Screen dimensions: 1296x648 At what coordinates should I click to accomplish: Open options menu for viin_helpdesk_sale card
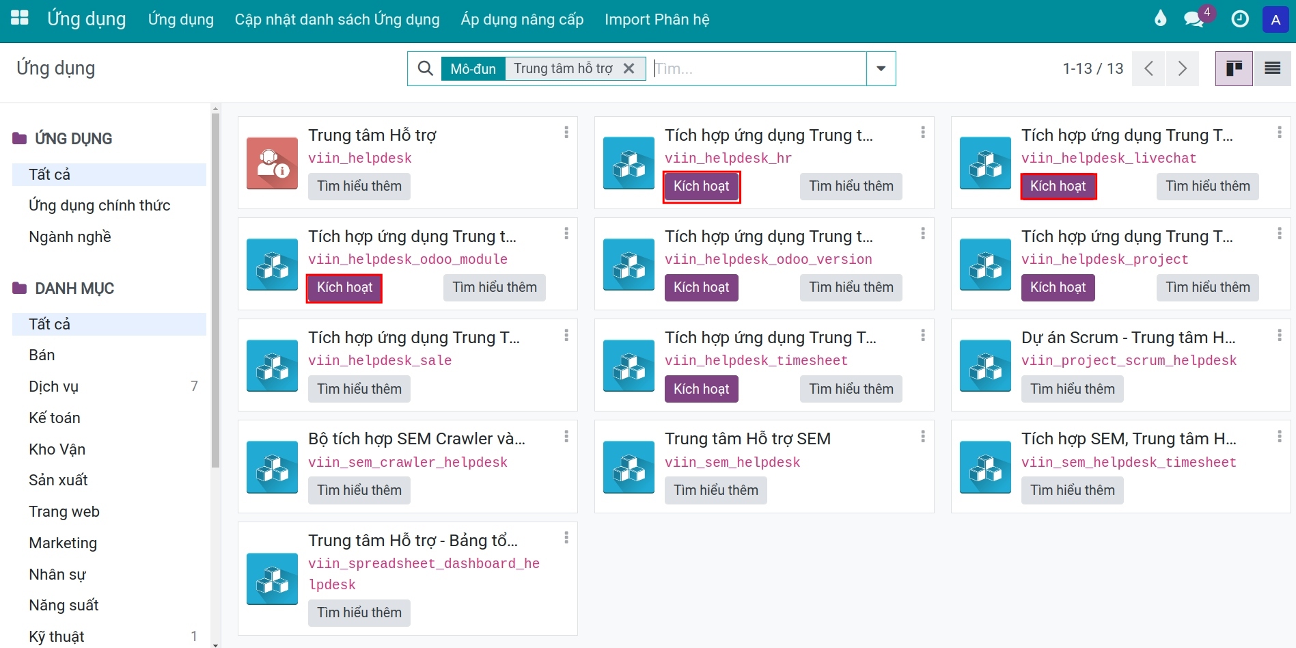point(566,335)
